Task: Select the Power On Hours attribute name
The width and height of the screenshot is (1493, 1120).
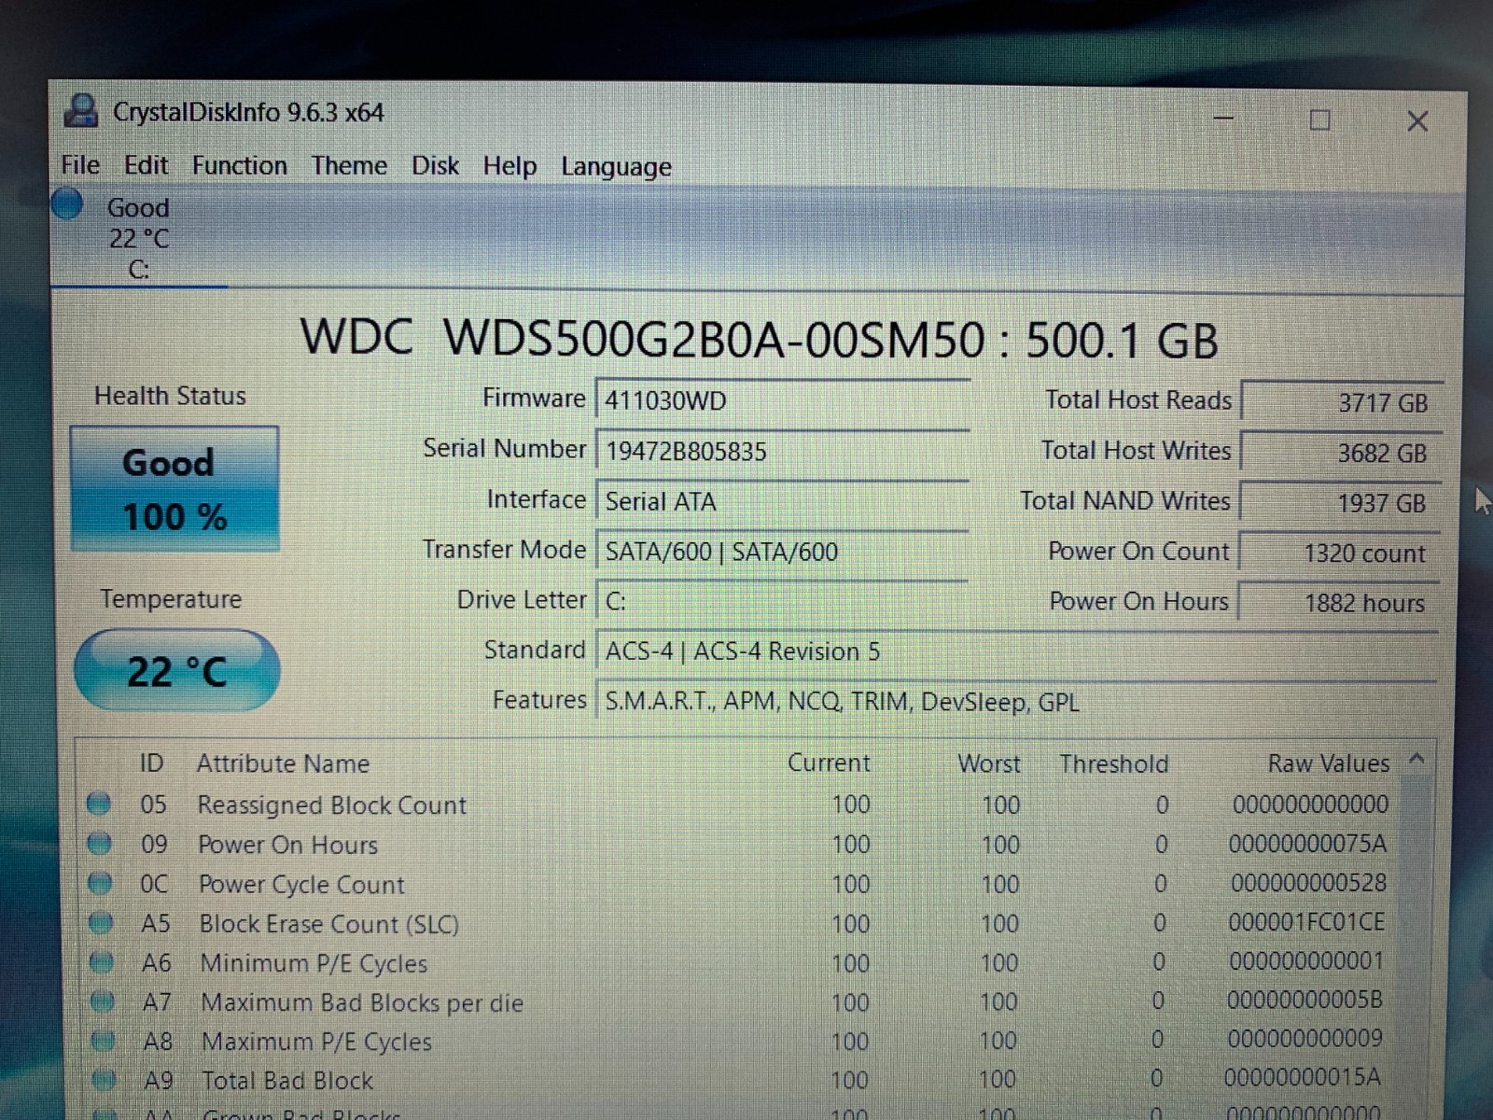Action: coord(288,846)
